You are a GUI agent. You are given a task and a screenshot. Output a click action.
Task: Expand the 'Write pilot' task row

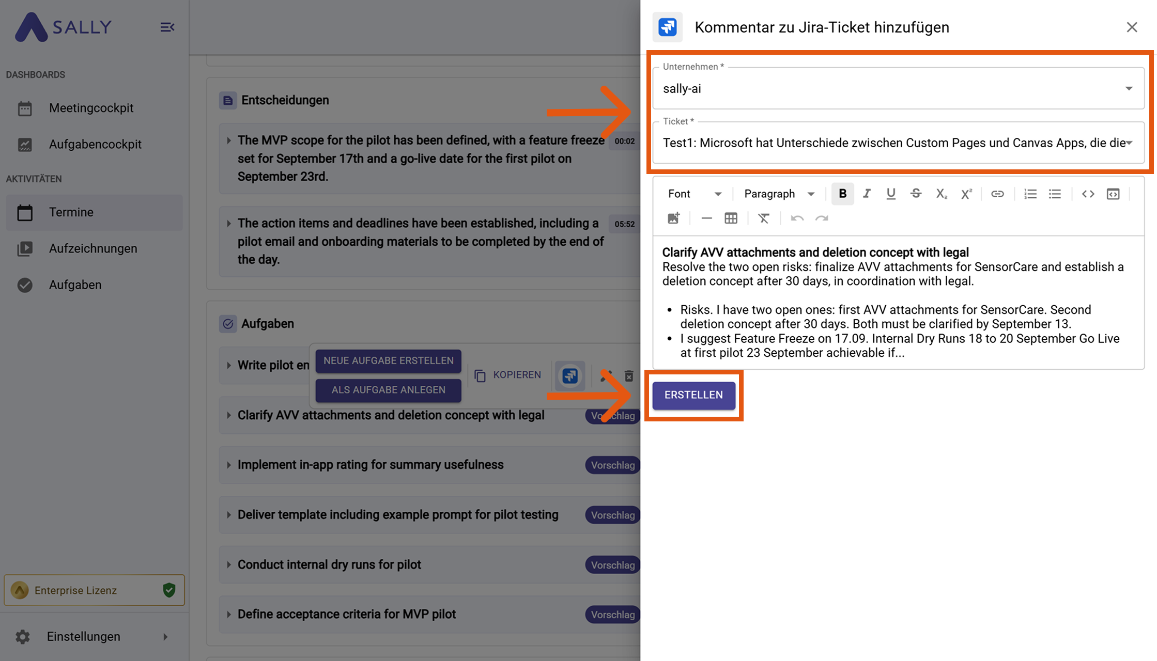tap(228, 365)
